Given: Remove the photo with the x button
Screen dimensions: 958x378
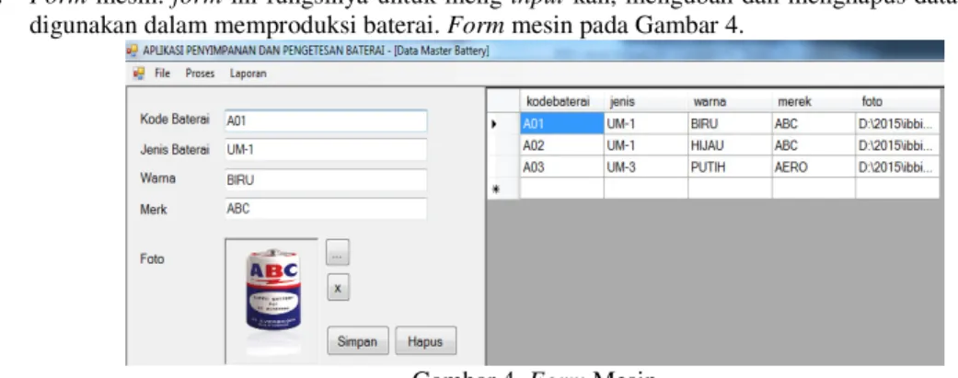Looking at the screenshot, I should tap(338, 287).
